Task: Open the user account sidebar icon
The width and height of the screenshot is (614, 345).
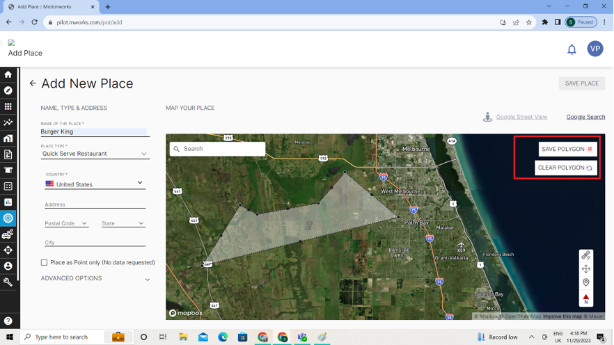Action: [x=8, y=266]
